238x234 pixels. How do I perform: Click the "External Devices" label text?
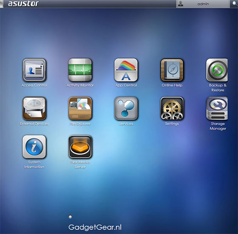pos(34,124)
